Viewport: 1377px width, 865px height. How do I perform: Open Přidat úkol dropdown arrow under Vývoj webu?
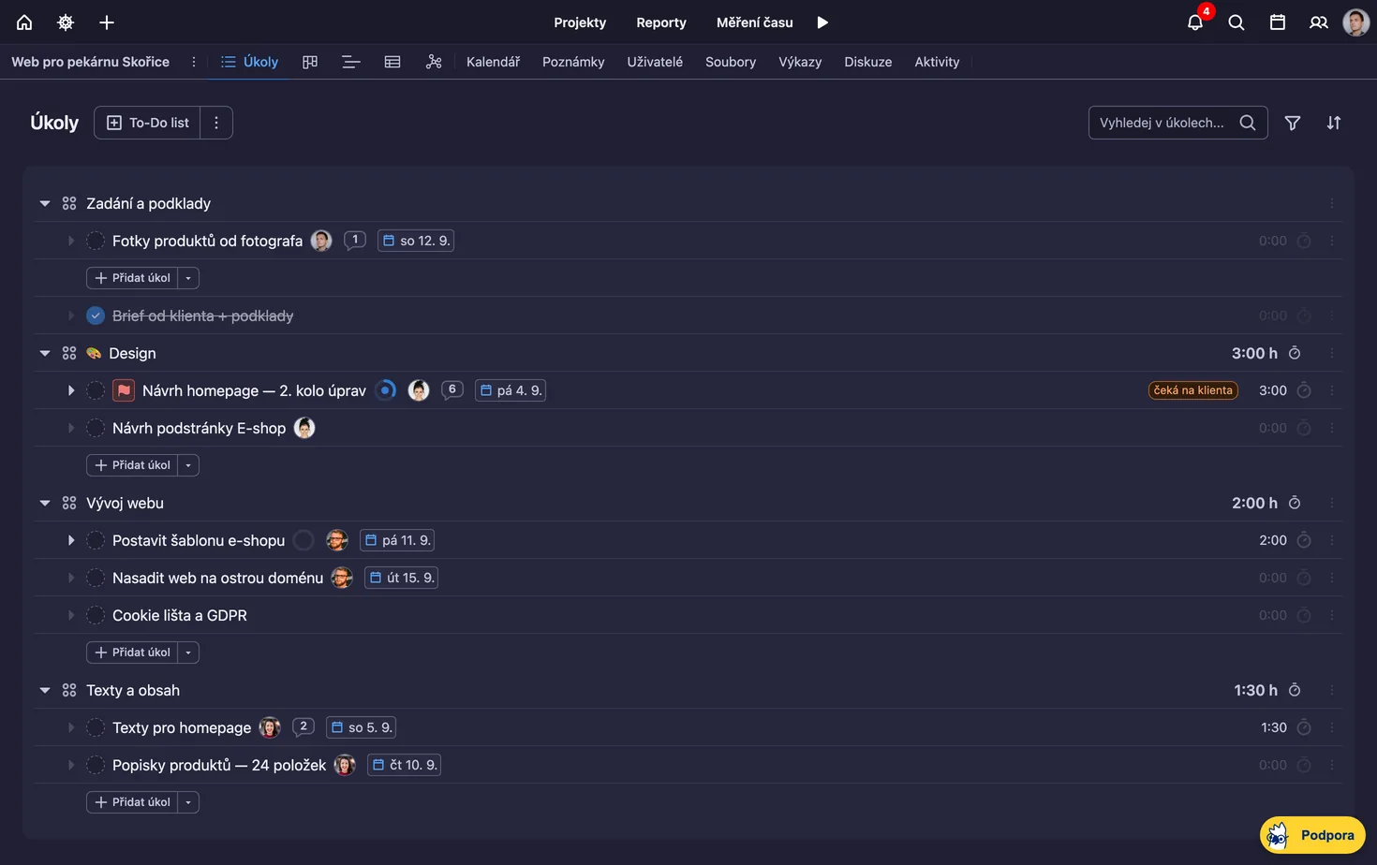point(188,652)
